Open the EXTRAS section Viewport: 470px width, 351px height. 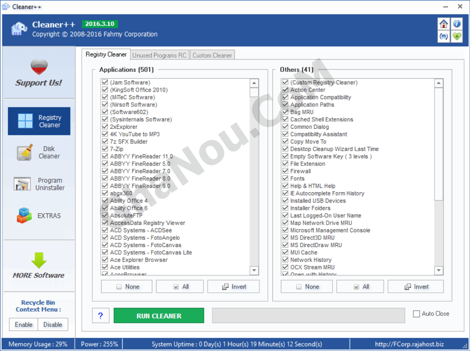point(39,215)
